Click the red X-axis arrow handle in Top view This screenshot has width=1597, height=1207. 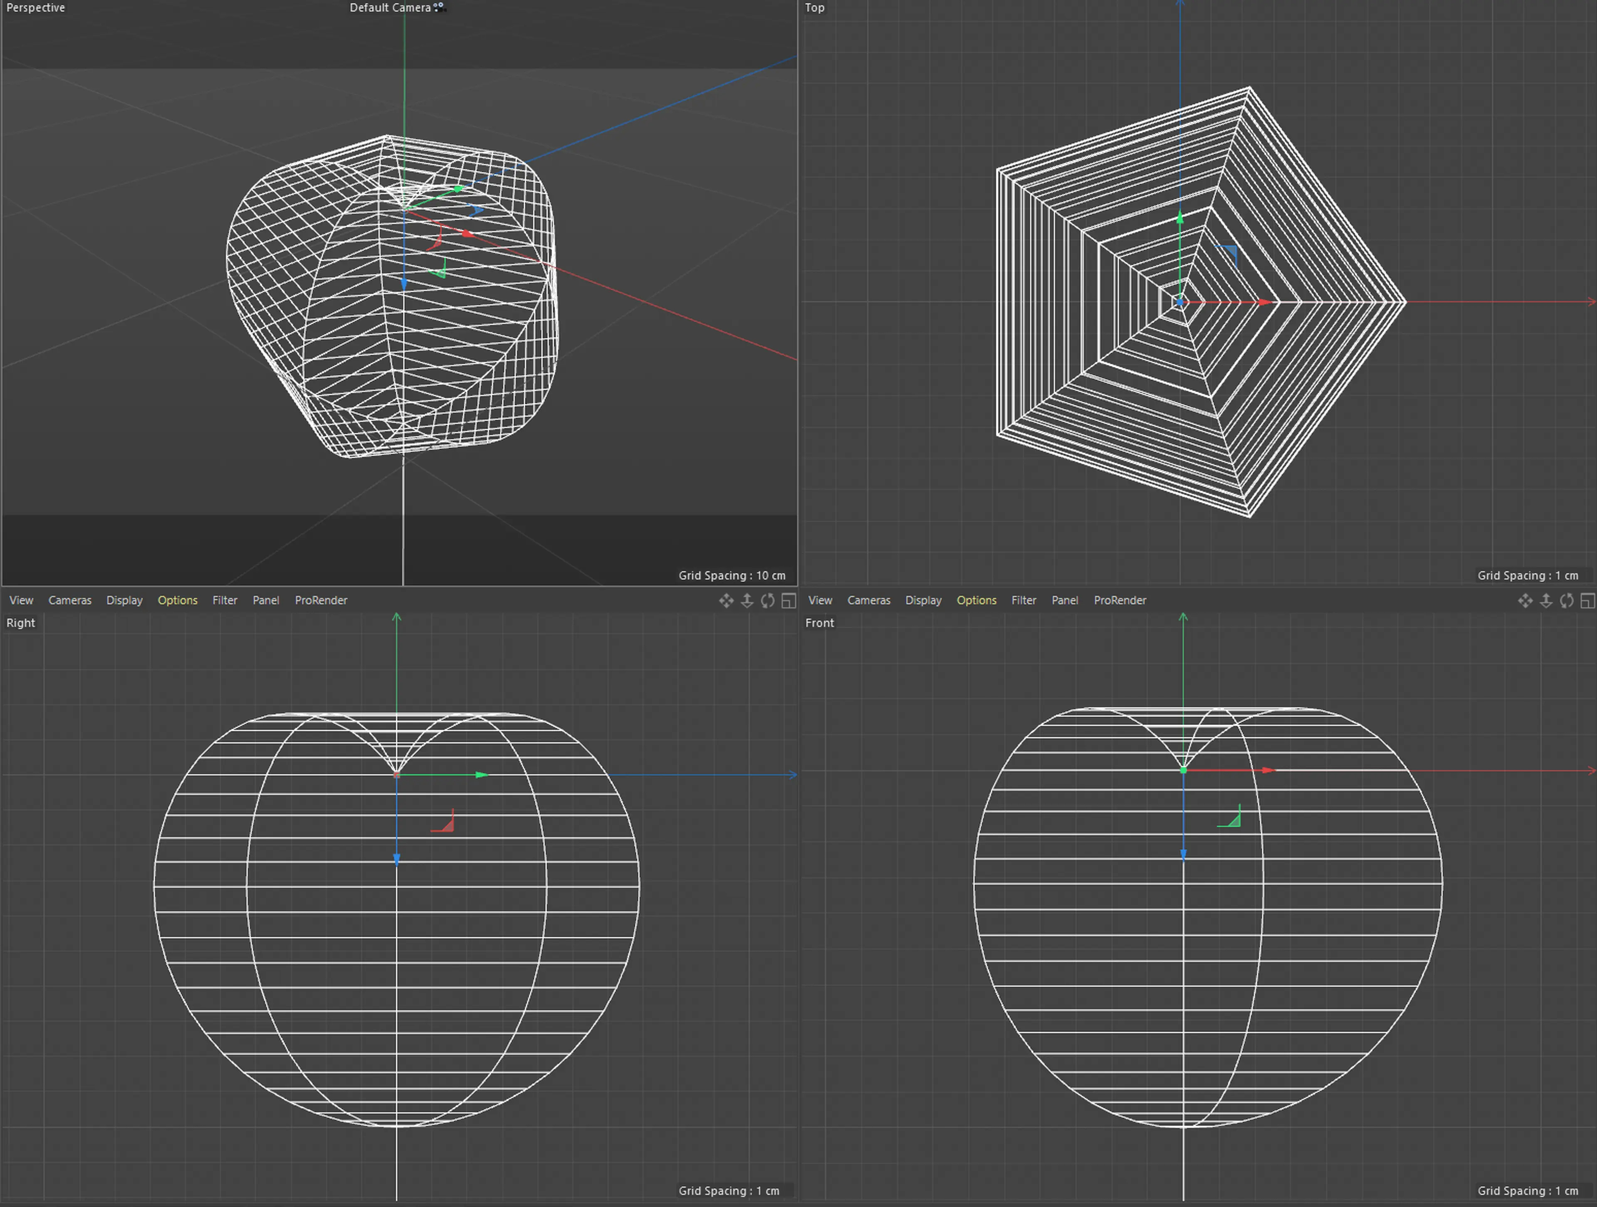pos(1264,302)
